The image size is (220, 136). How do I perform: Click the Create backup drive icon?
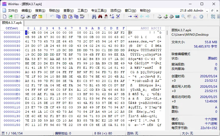[x=23, y=17]
